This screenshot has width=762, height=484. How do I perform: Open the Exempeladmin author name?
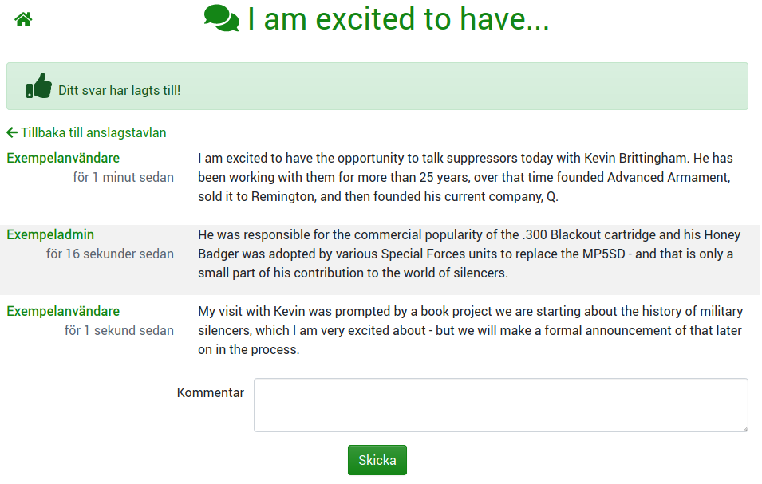tap(50, 234)
